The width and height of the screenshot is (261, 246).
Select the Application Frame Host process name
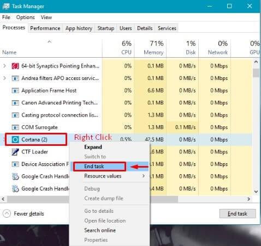point(49,90)
